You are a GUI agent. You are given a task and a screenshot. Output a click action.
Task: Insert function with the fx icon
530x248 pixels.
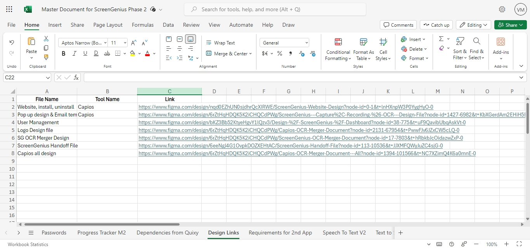coord(76,77)
